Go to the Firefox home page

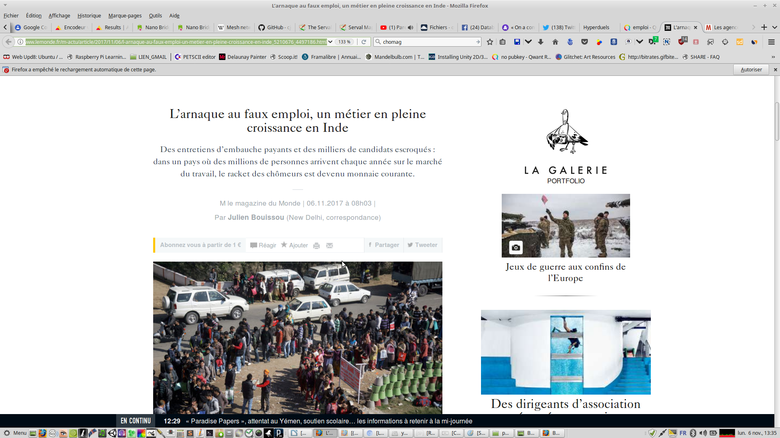(555, 42)
